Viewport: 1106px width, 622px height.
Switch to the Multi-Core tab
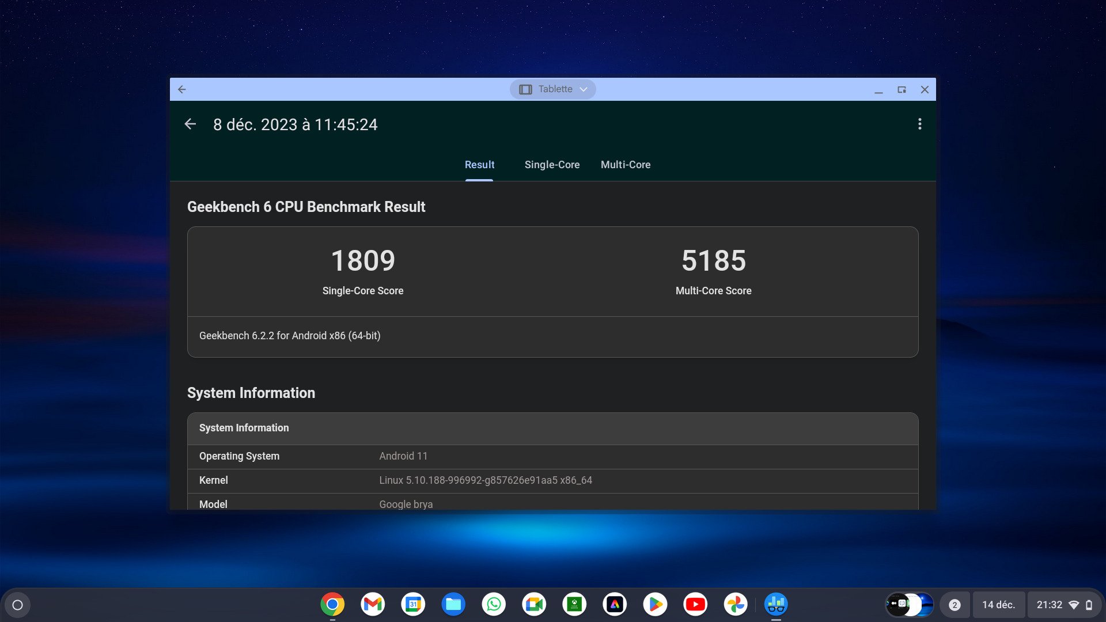pyautogui.click(x=626, y=165)
